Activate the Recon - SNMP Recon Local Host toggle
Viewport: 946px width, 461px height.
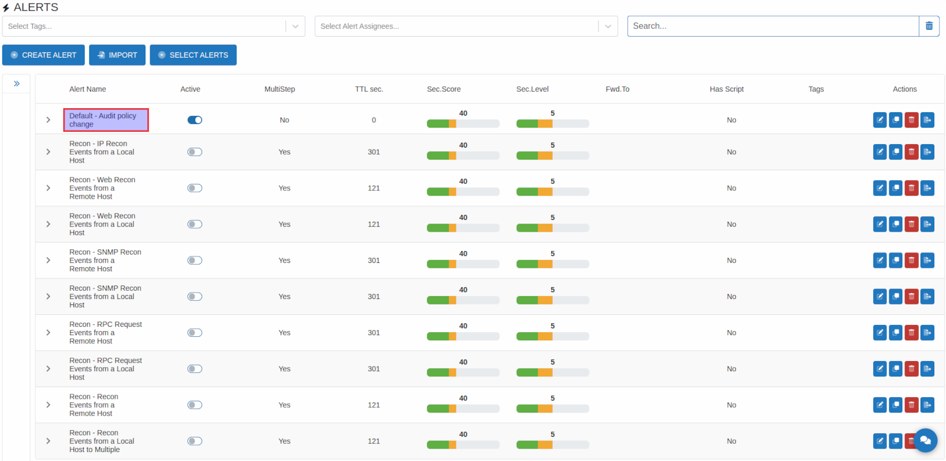click(x=195, y=297)
